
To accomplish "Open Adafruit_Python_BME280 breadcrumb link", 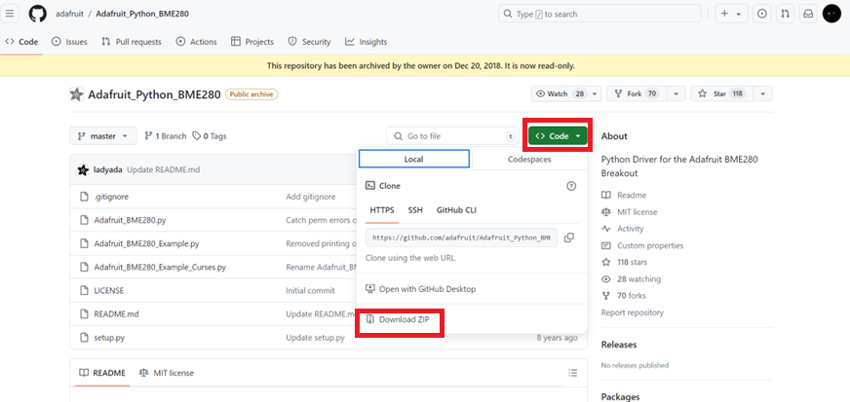I will click(142, 14).
